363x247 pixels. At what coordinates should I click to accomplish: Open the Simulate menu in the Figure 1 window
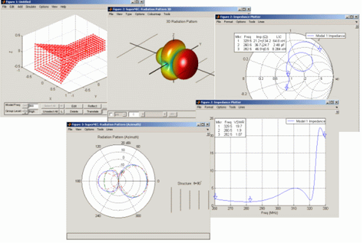click(31, 7)
